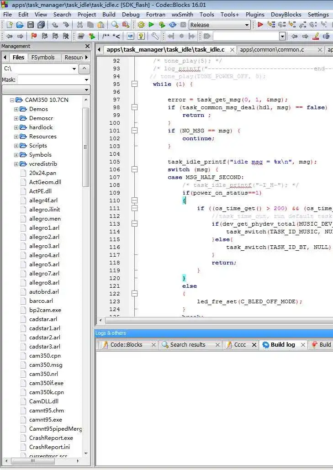Insert a DoxyBlocks block comment with /** icon

tap(106, 36)
